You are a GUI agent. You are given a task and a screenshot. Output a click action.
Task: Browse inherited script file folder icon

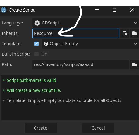[134, 33]
